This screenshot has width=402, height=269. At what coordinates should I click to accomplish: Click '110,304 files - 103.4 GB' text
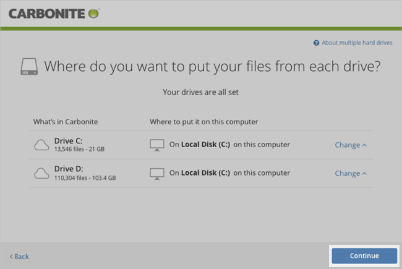85,177
